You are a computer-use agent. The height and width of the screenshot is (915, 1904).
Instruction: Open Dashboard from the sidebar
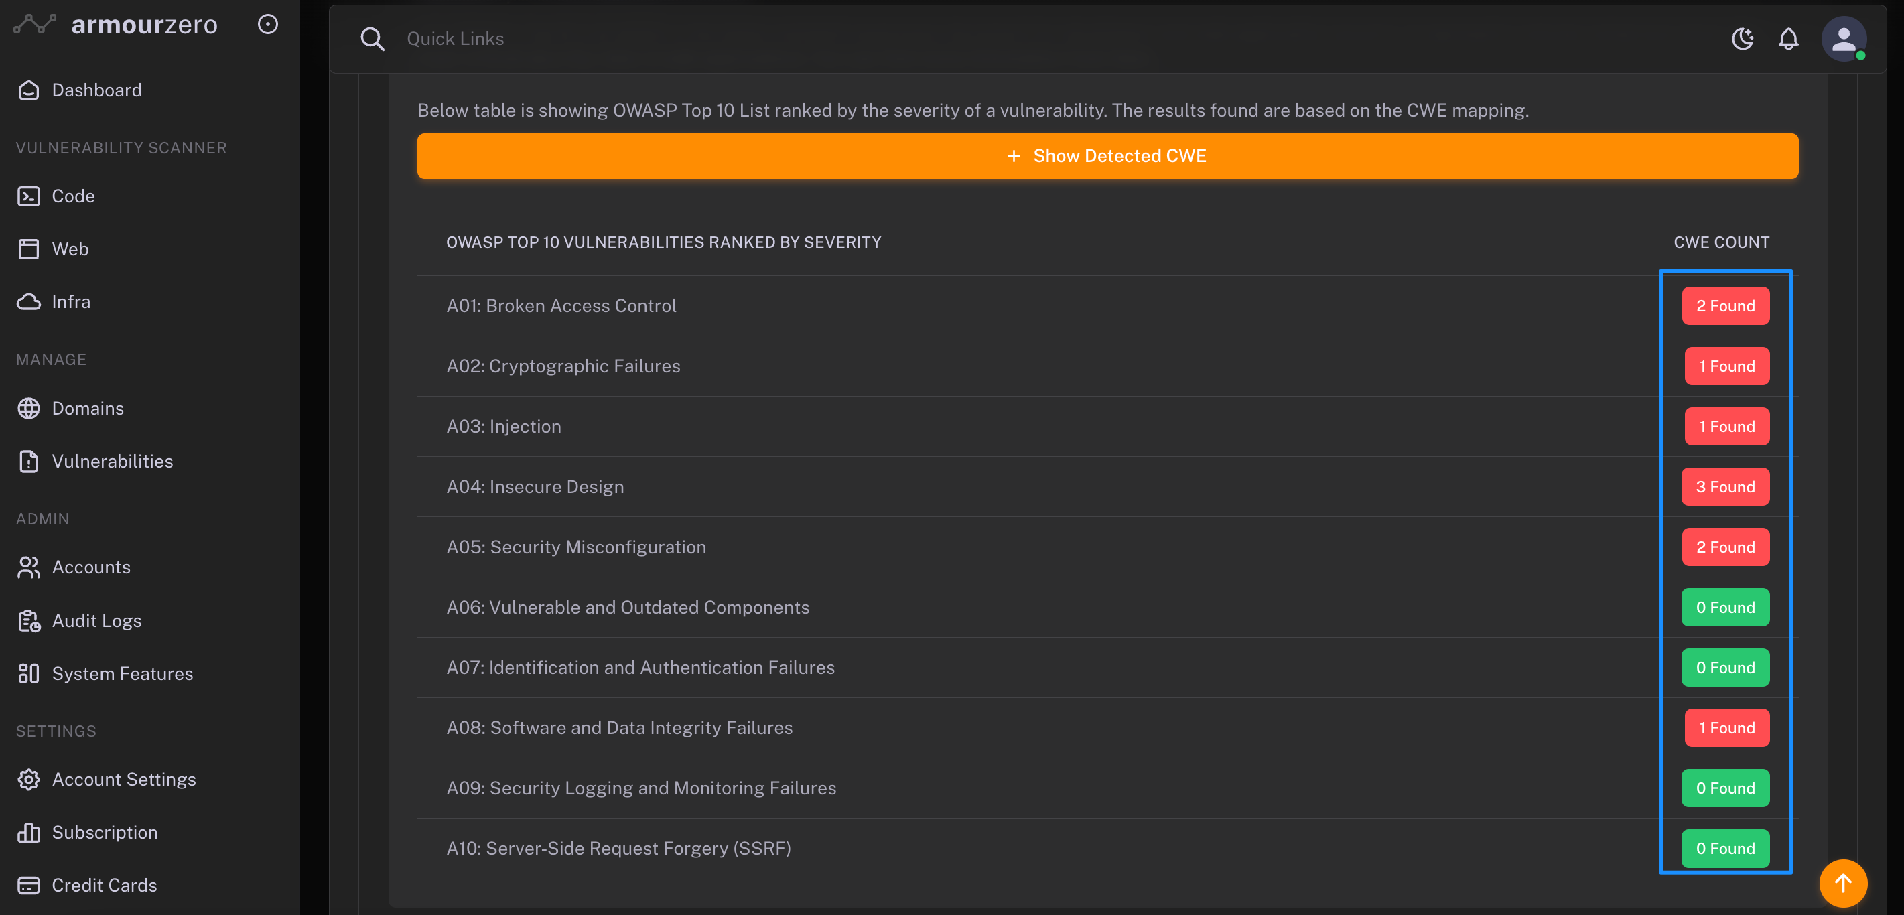(96, 90)
